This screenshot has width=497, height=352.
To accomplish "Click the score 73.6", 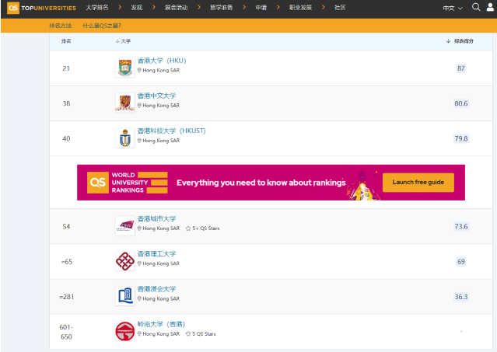I will 461,227.
